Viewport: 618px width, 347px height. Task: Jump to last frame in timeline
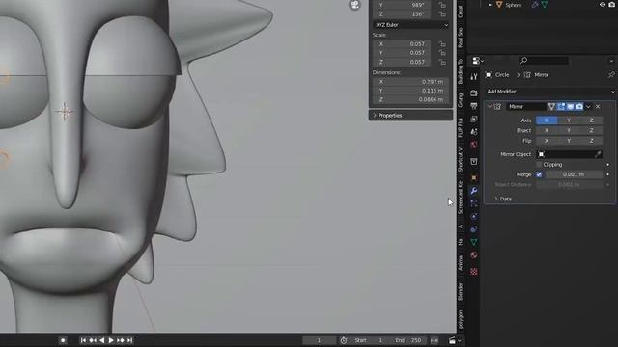click(129, 340)
